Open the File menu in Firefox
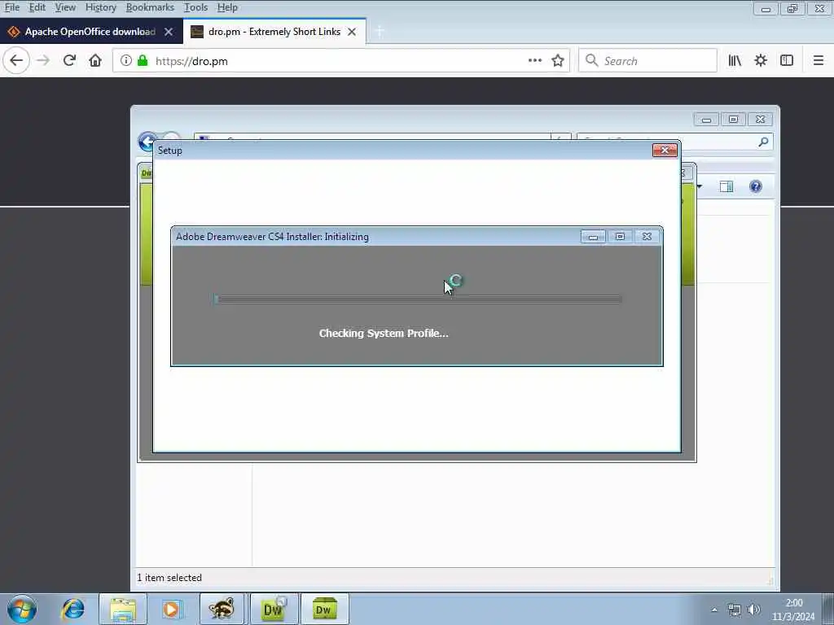Viewport: 834px width, 625px height. point(11,7)
